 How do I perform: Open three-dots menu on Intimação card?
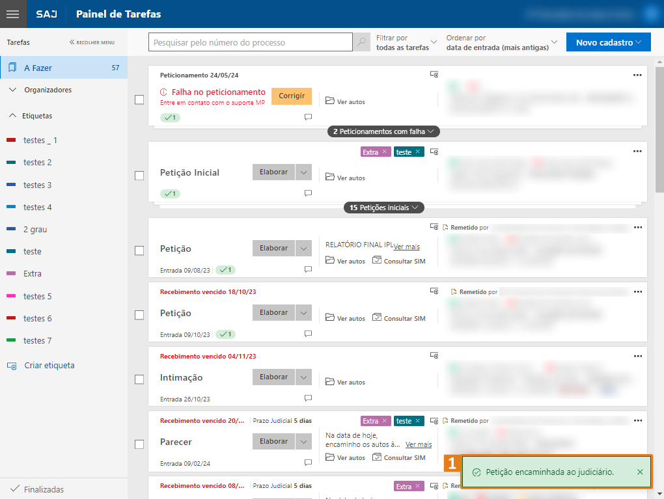pos(637,356)
